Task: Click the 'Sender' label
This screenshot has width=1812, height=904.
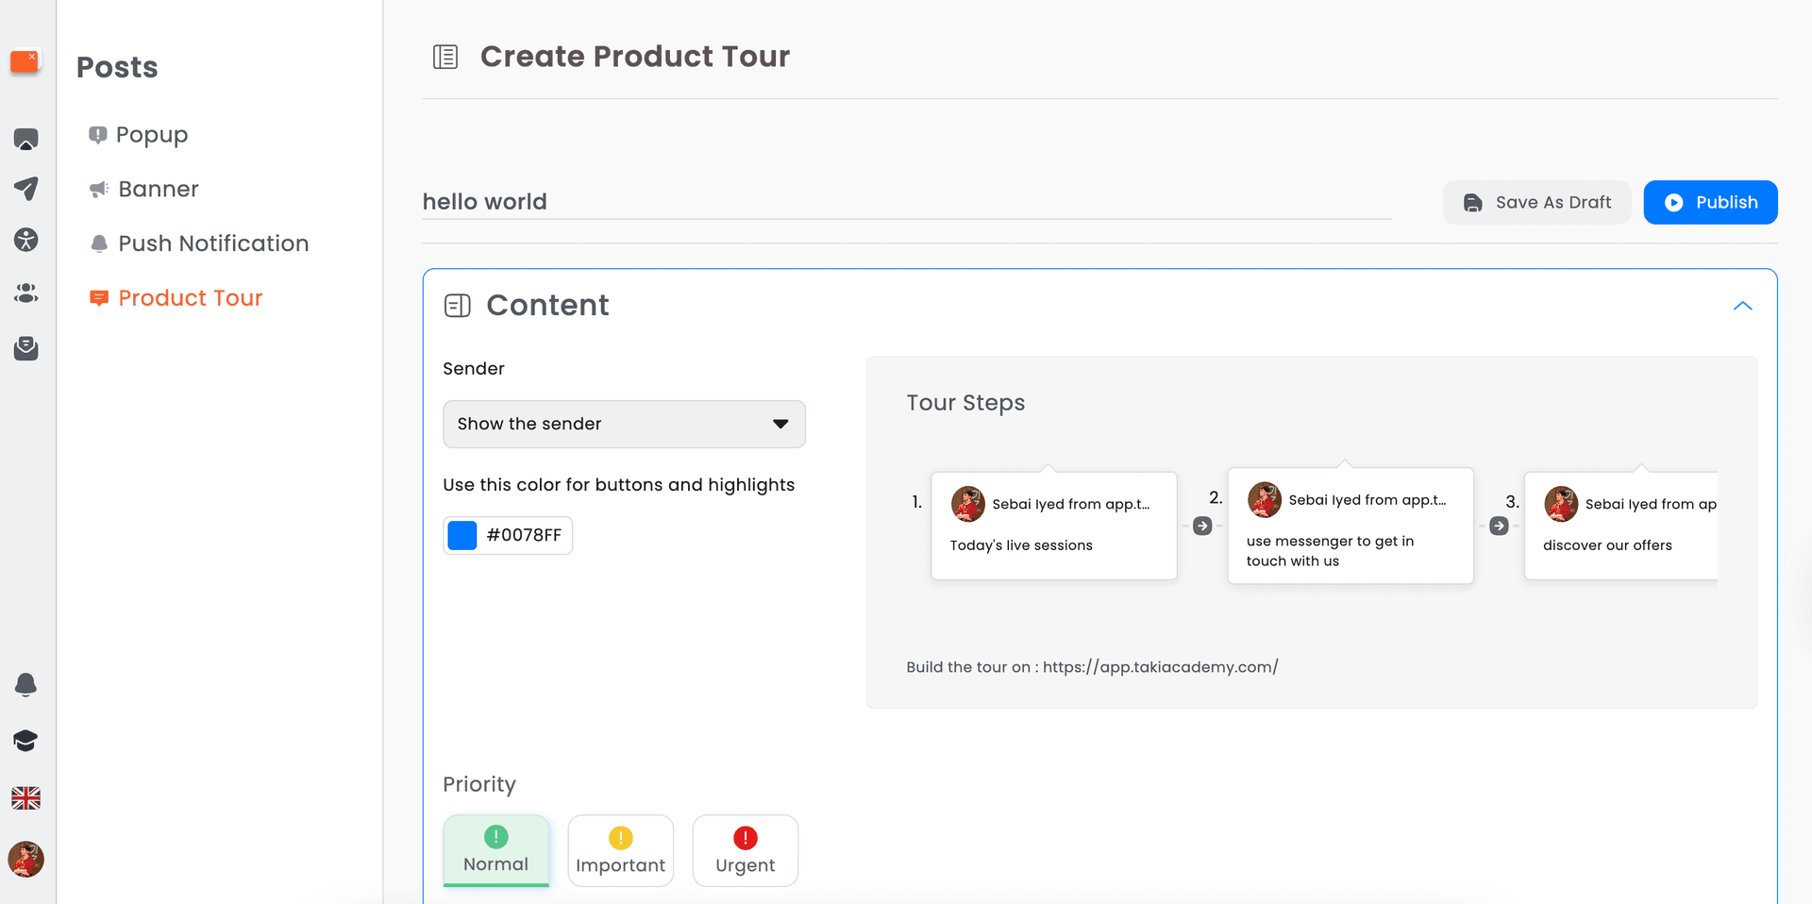Action: point(474,369)
